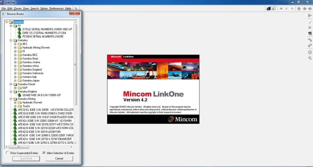The height and width of the screenshot is (167, 313).
Task: Click green book icon for AFE32-EL 830E
Action: 15,110
